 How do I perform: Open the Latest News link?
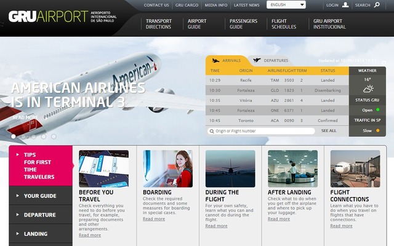tap(246, 5)
